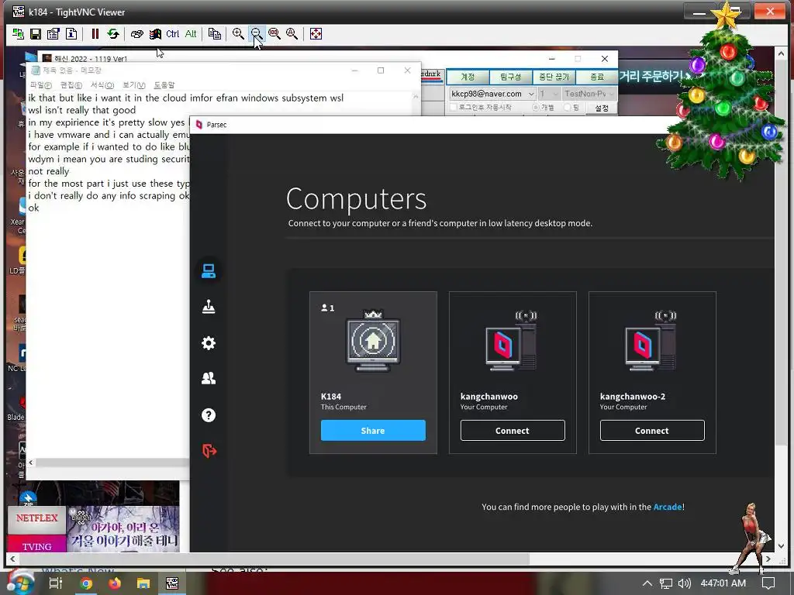Viewport: 794px width, 595px height.
Task: Expand the number 1 dropdown
Action: (555, 94)
